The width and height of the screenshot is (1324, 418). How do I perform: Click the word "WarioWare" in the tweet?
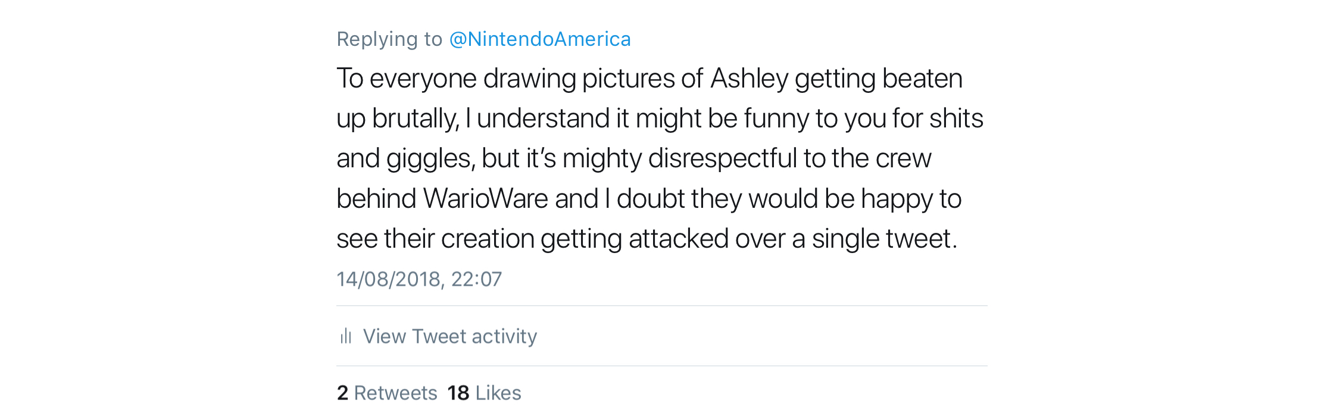[x=485, y=199]
